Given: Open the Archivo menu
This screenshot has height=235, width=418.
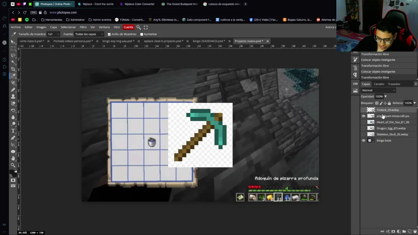Looking at the screenshot, I should (x=16, y=27).
